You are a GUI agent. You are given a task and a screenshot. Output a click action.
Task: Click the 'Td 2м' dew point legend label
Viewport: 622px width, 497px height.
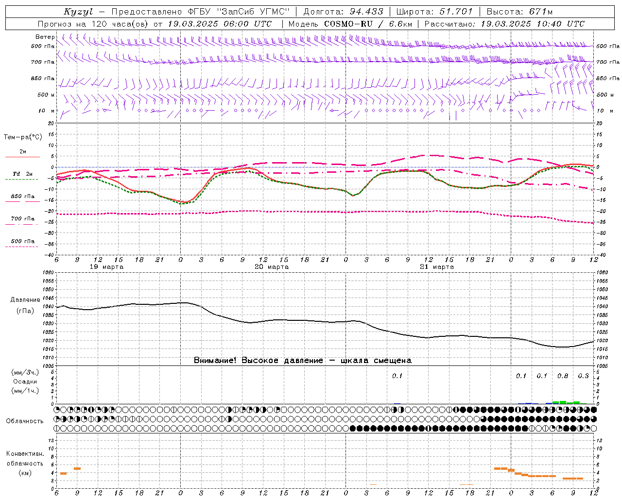tap(23, 174)
